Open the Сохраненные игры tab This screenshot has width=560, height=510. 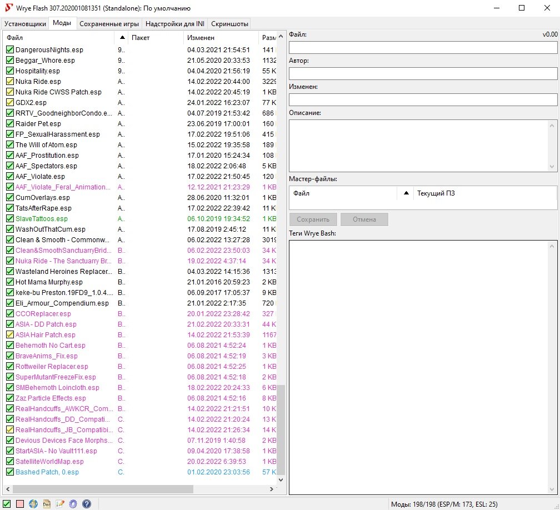(109, 23)
